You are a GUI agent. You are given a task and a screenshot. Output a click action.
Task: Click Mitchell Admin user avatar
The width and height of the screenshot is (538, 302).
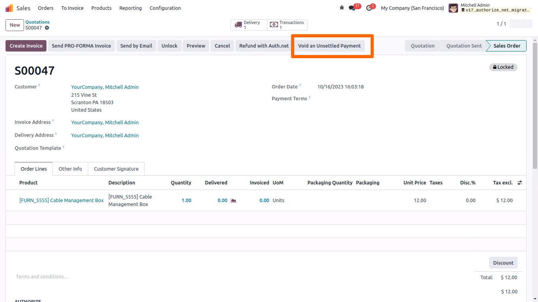[x=453, y=8]
